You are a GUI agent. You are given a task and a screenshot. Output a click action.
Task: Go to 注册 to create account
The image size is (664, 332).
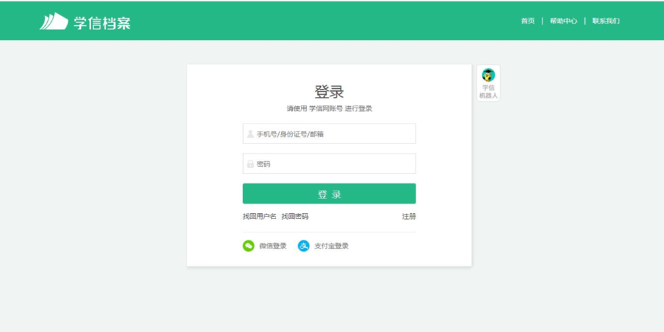point(409,216)
